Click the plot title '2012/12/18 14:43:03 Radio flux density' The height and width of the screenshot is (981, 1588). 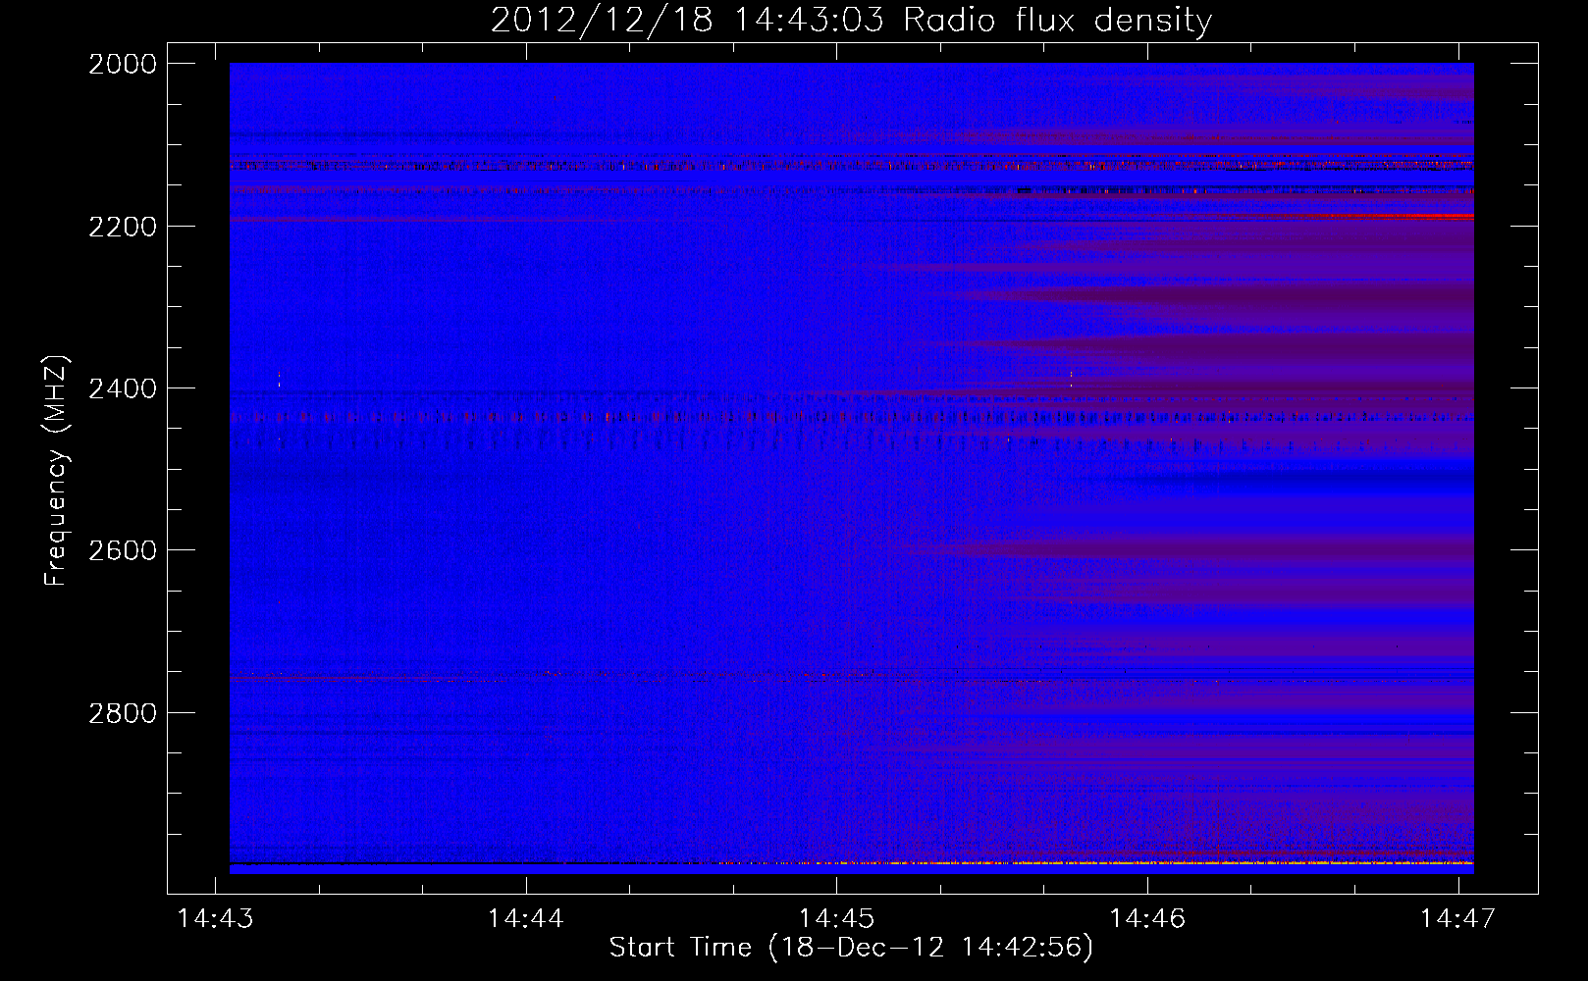coord(851,20)
